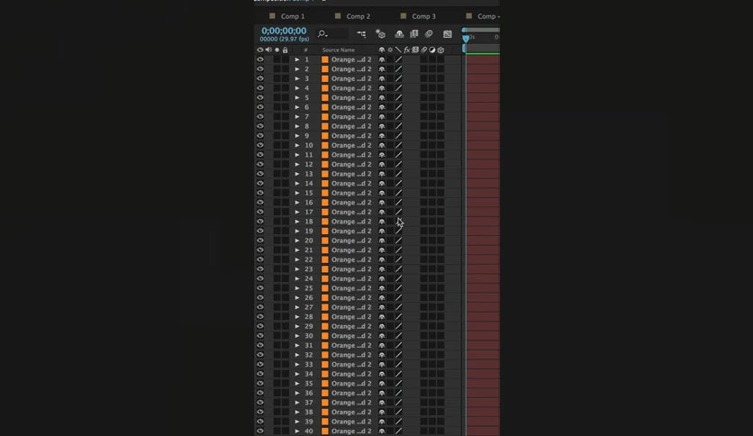753x436 pixels.
Task: Click the Motion Blur column header icon
Action: (424, 50)
